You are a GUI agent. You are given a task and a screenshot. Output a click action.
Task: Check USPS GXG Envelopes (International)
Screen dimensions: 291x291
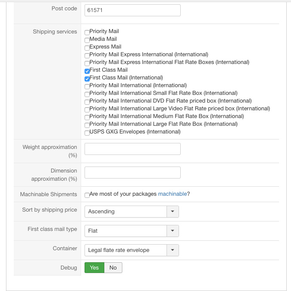click(x=87, y=133)
